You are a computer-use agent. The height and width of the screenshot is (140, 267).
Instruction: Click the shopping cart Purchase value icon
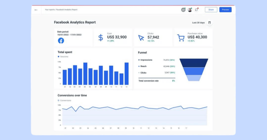tap(181, 38)
